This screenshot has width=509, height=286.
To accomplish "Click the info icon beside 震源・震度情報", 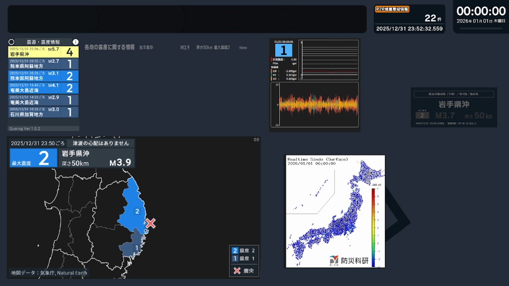I will point(75,42).
